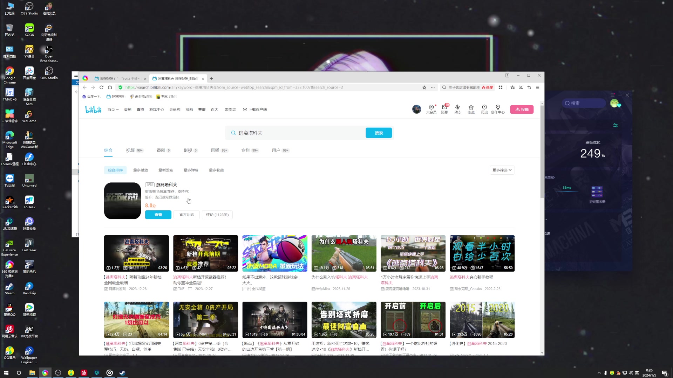The width and height of the screenshot is (673, 378).
Task: Click the browser home icon
Action: [x=110, y=87]
